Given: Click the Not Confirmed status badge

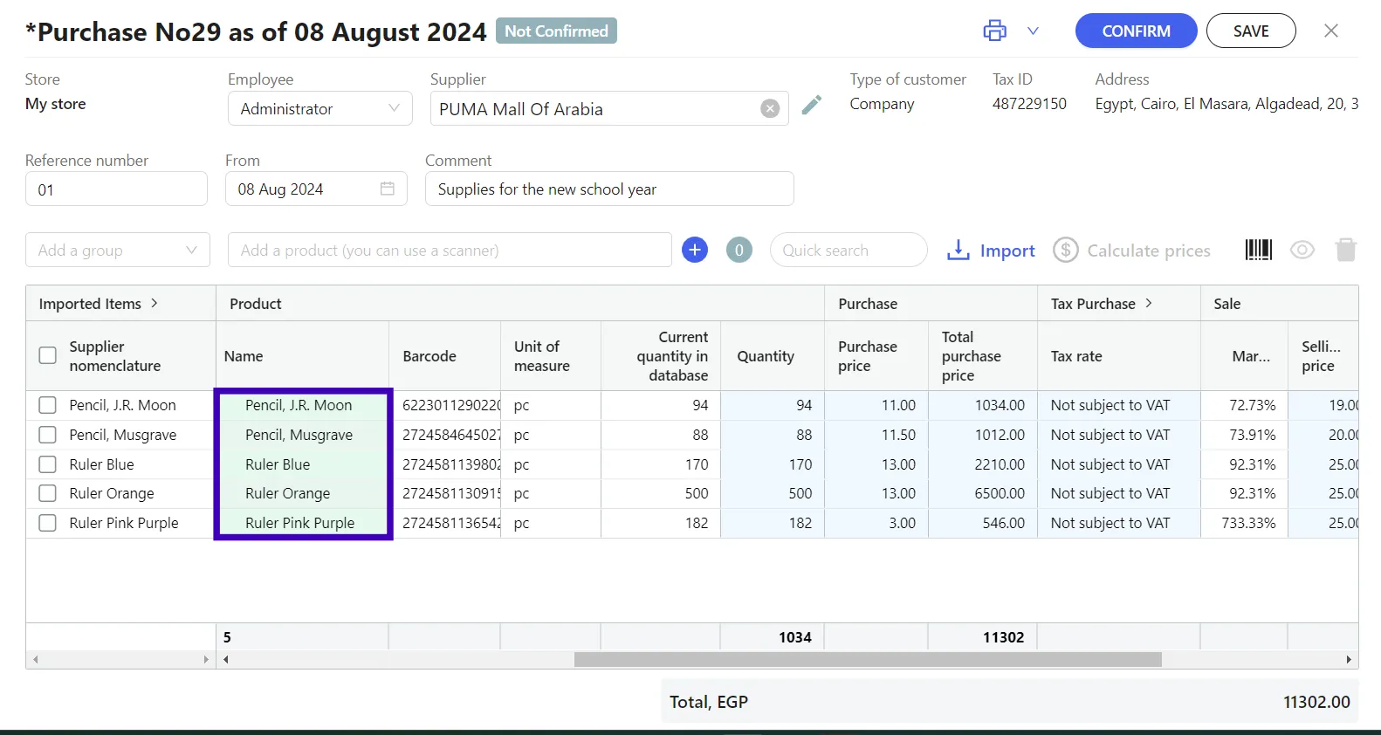Looking at the screenshot, I should [x=556, y=31].
